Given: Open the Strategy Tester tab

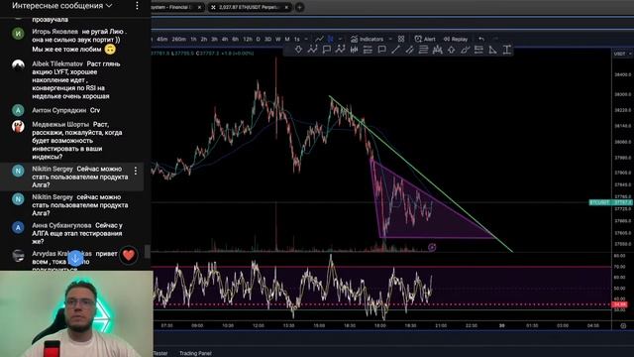Looking at the screenshot, I should pyautogui.click(x=160, y=353).
